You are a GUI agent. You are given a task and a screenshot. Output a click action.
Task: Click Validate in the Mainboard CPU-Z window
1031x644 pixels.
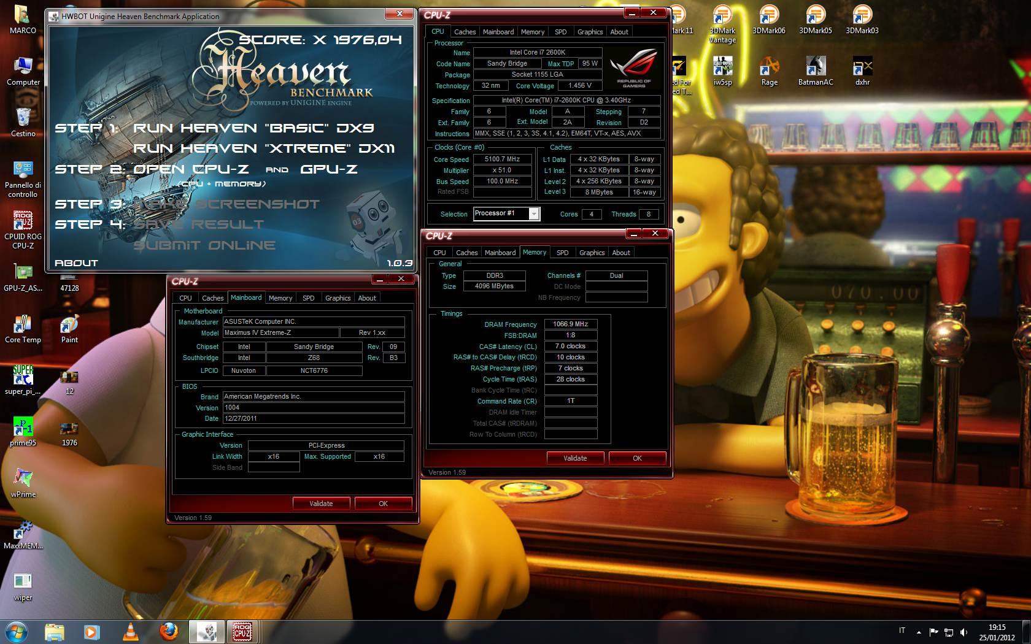click(x=321, y=504)
